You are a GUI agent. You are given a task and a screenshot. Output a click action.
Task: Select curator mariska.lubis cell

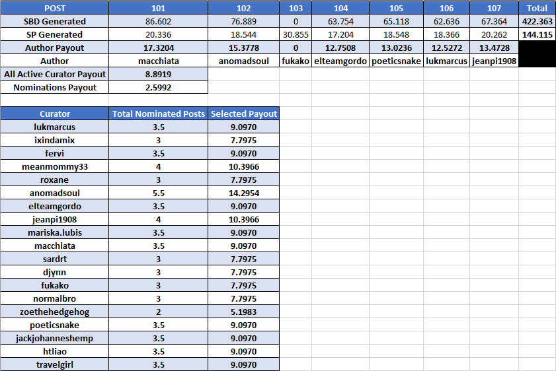[x=55, y=232]
